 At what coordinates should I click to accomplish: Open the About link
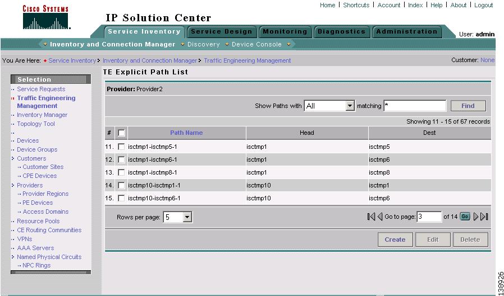pyautogui.click(x=459, y=5)
